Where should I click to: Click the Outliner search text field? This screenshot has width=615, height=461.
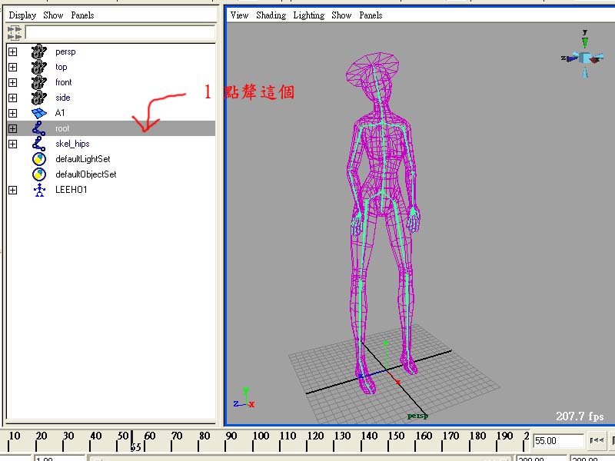coord(121,32)
